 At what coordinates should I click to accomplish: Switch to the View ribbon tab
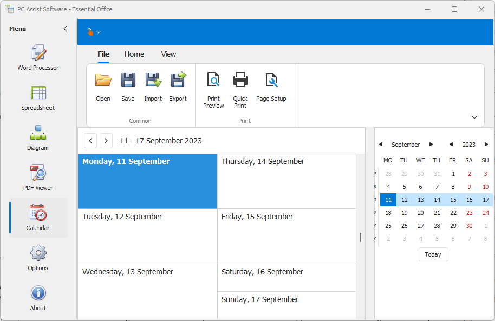pyautogui.click(x=168, y=54)
